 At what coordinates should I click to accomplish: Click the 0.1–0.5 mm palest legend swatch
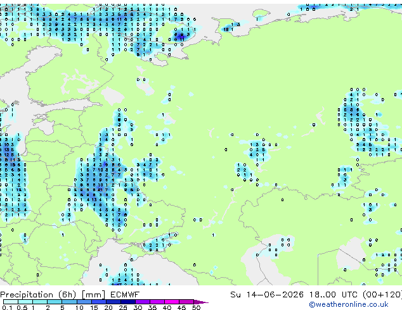tap(11, 302)
